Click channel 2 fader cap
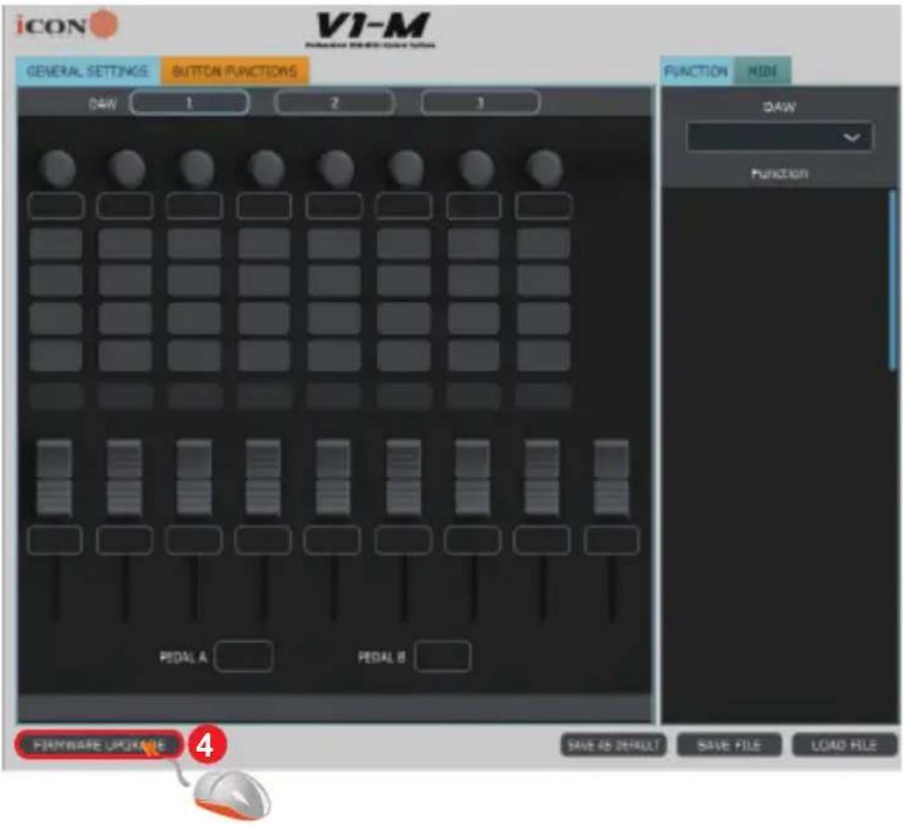The width and height of the screenshot is (903, 825). point(124,477)
